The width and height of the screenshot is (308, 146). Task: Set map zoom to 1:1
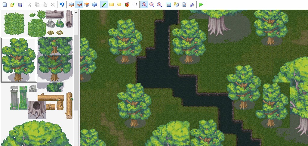pyautogui.click(x=144, y=5)
